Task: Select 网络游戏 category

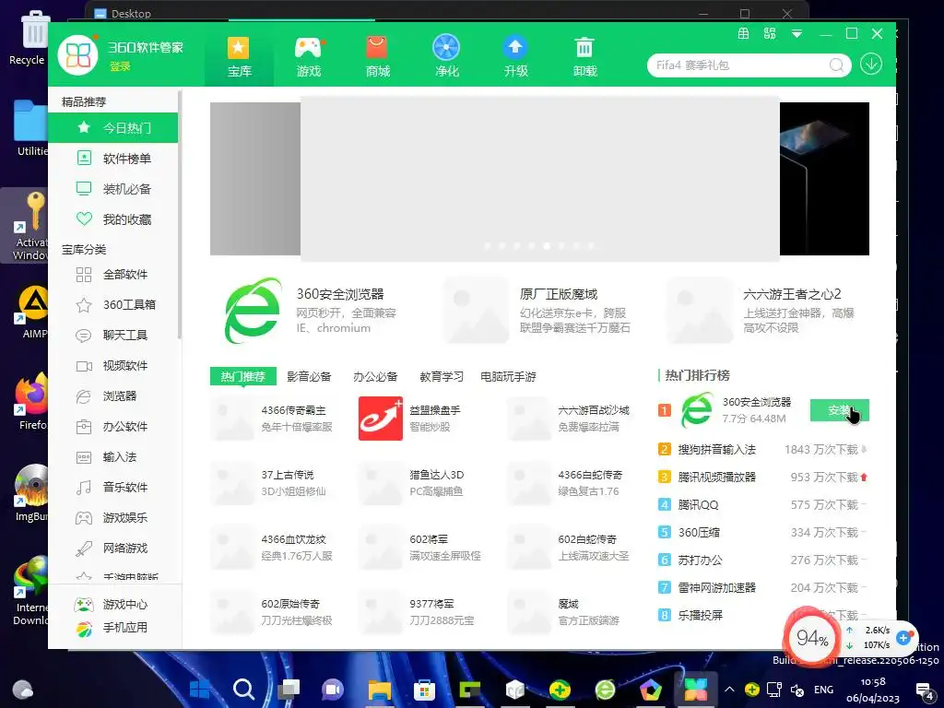Action: [x=113, y=548]
